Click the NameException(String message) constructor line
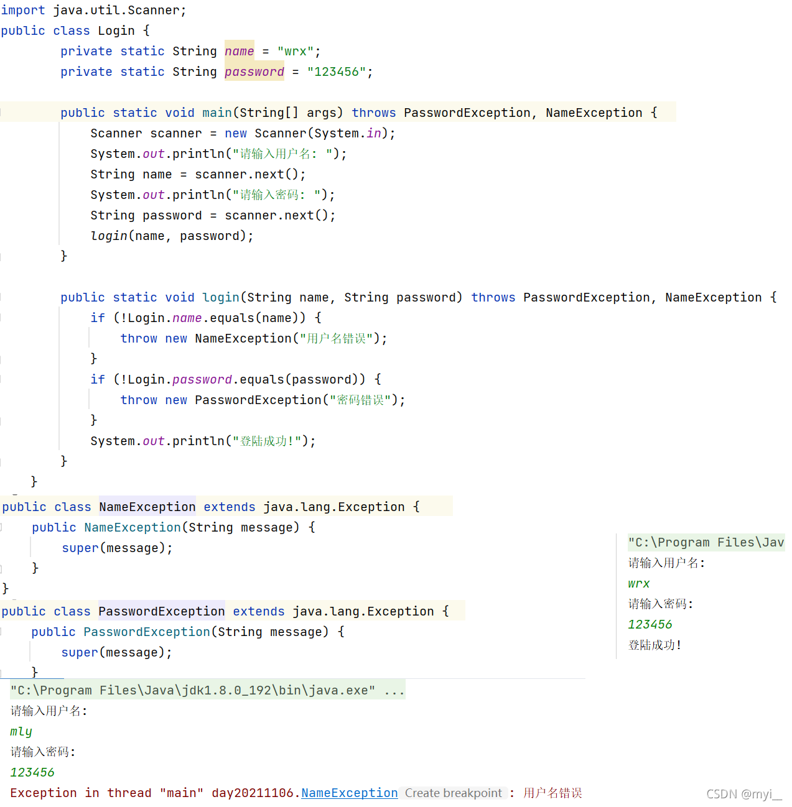The height and width of the screenshot is (807, 792). click(x=174, y=527)
